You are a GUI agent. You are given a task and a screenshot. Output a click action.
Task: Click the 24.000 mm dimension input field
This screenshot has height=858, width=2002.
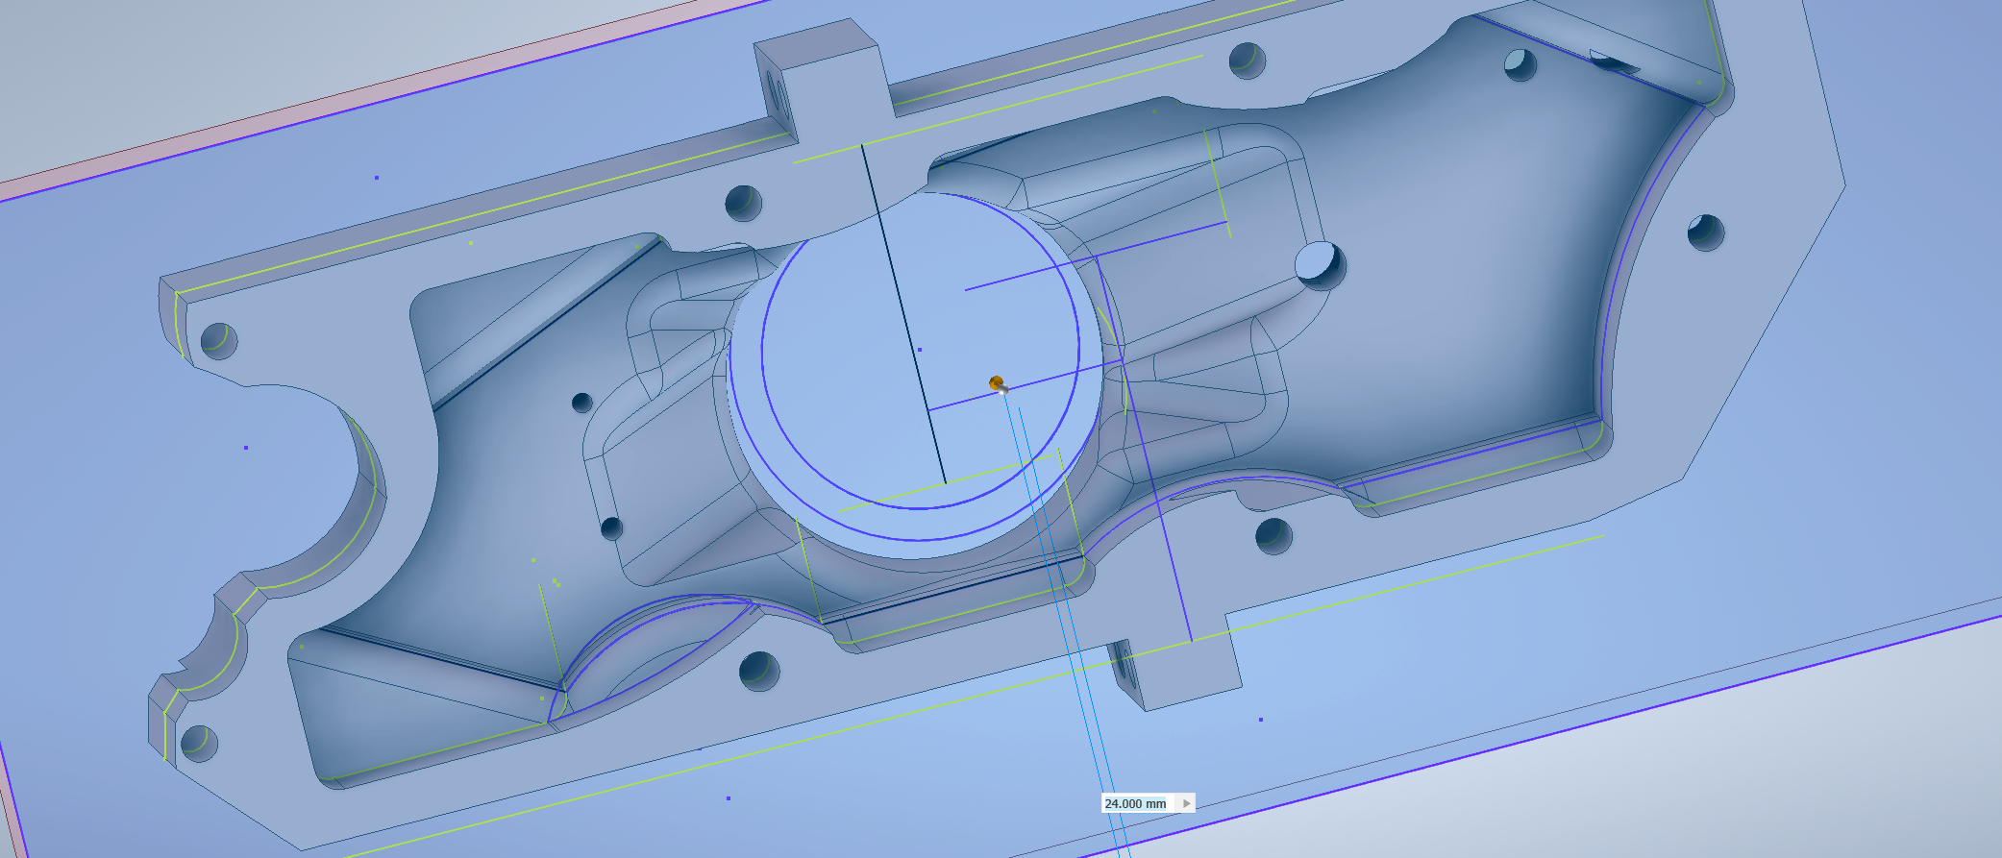click(x=1139, y=803)
